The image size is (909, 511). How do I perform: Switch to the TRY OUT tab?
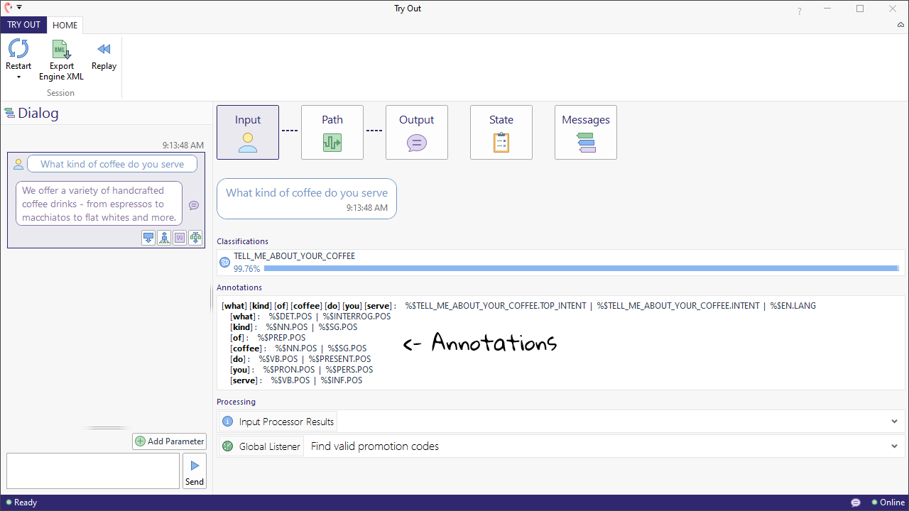(23, 25)
